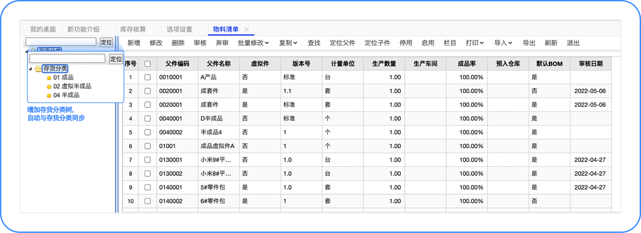This screenshot has height=233, width=641.
Task: Check the row for 成品虚拟件A
Action: [x=147, y=146]
